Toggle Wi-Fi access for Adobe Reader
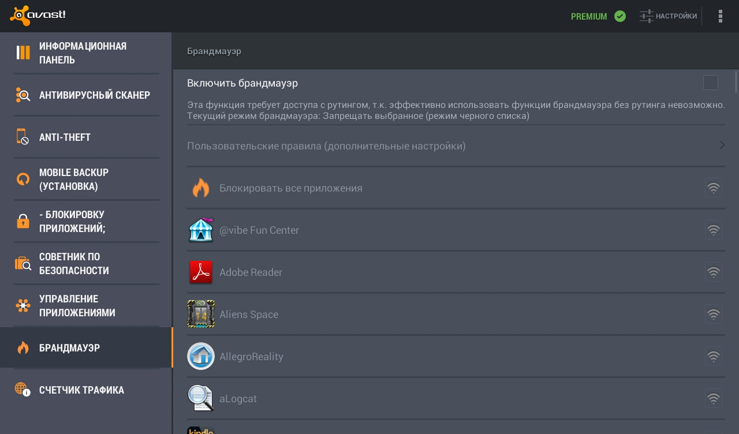The height and width of the screenshot is (434, 739). [x=714, y=272]
